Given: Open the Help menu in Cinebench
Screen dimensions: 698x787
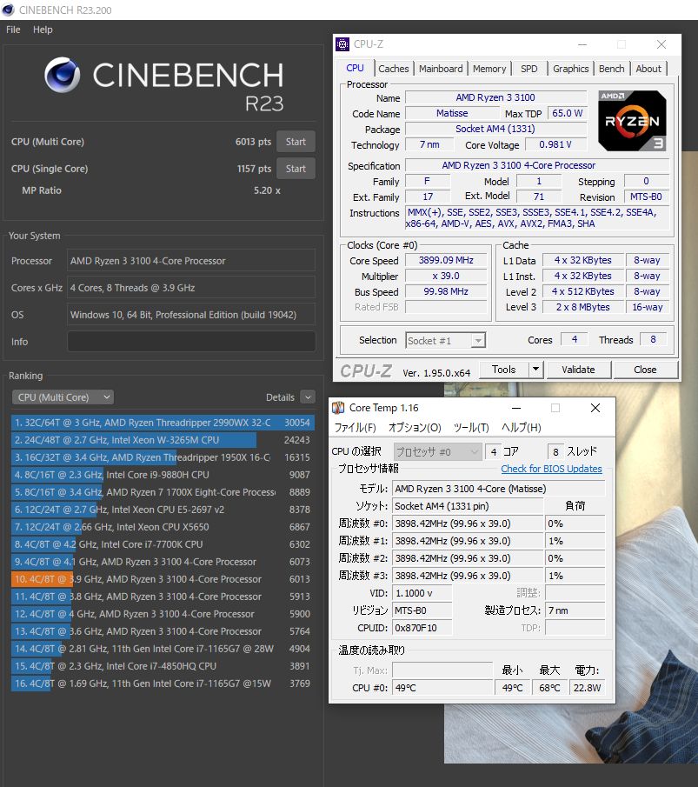Looking at the screenshot, I should tap(43, 30).
